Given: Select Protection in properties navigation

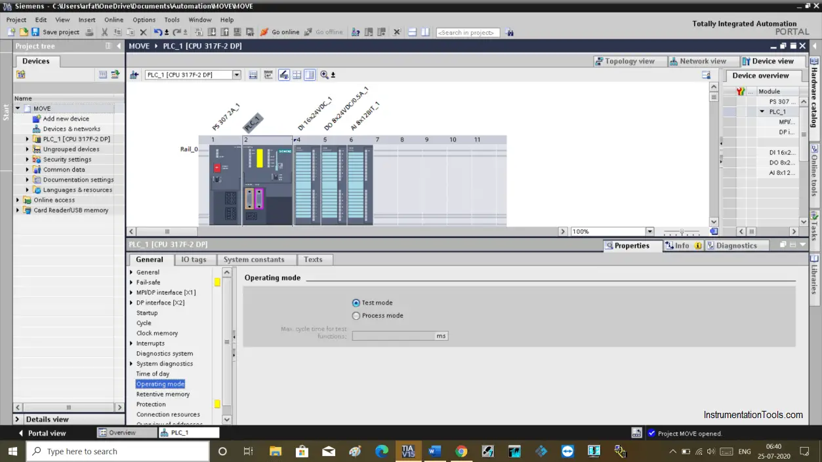Looking at the screenshot, I should coord(151,404).
